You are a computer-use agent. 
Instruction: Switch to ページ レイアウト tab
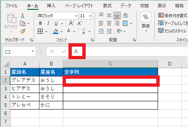[79, 6]
